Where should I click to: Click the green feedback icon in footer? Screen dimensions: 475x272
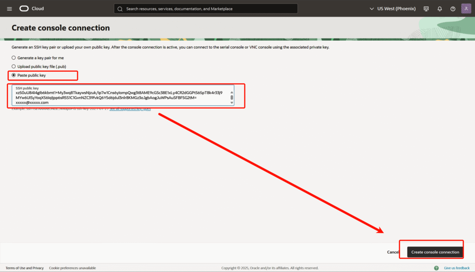tap(436, 268)
